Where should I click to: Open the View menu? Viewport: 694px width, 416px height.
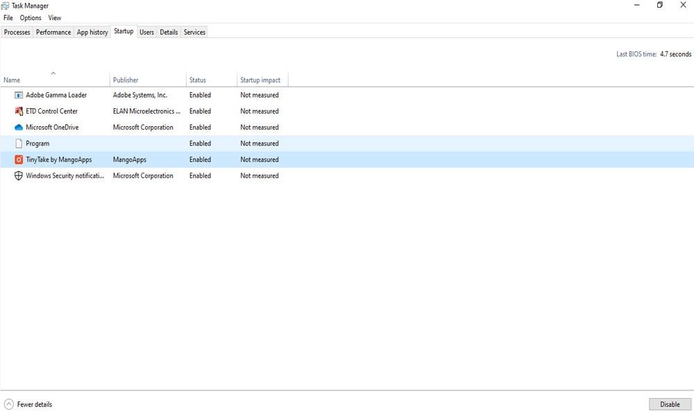tap(55, 18)
